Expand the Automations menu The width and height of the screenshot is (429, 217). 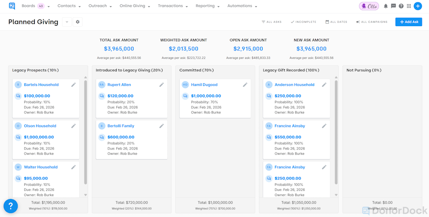(242, 6)
